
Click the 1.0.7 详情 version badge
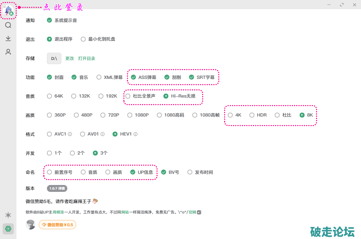(x=57, y=189)
